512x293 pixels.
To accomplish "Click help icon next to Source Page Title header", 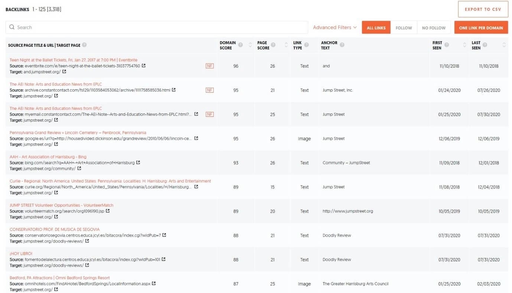I will pos(84,45).
